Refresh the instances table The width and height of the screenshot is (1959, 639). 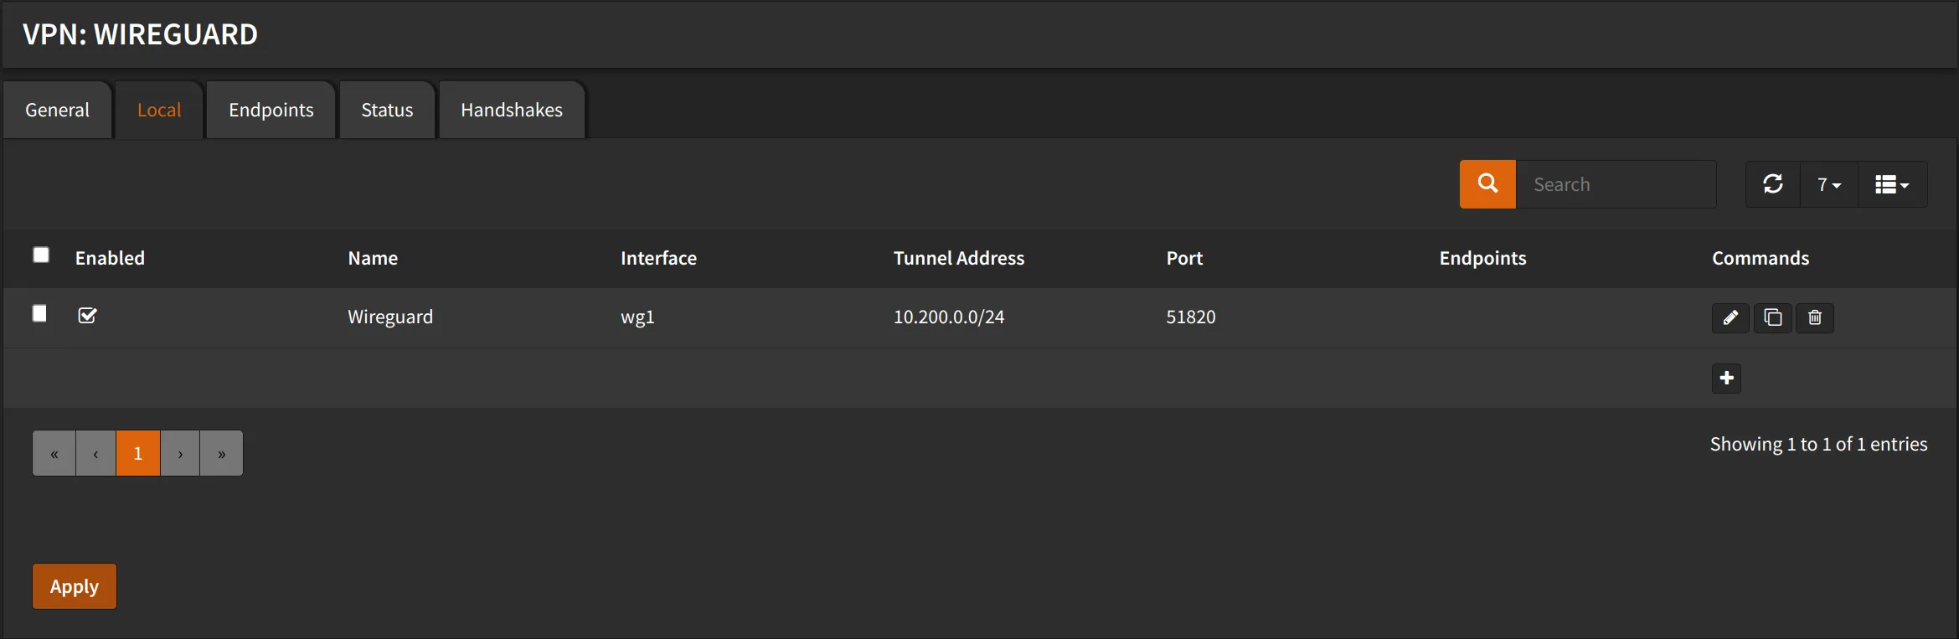(1772, 184)
